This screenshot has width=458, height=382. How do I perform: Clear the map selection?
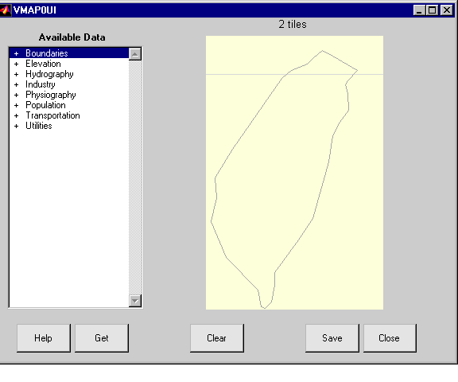[x=216, y=338]
